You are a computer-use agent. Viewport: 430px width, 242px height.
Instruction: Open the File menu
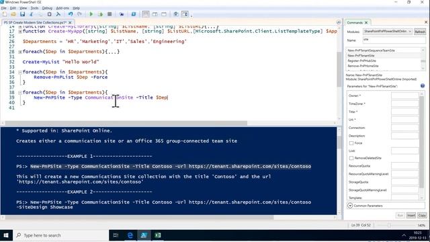[x=4, y=8]
